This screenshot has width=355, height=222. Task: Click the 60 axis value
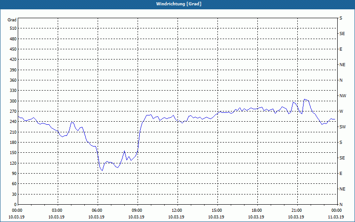coord(14,183)
